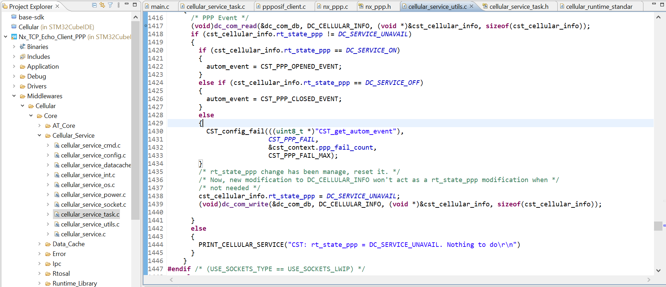Click the Includes node icon
This screenshot has height=287, width=666.
point(23,56)
